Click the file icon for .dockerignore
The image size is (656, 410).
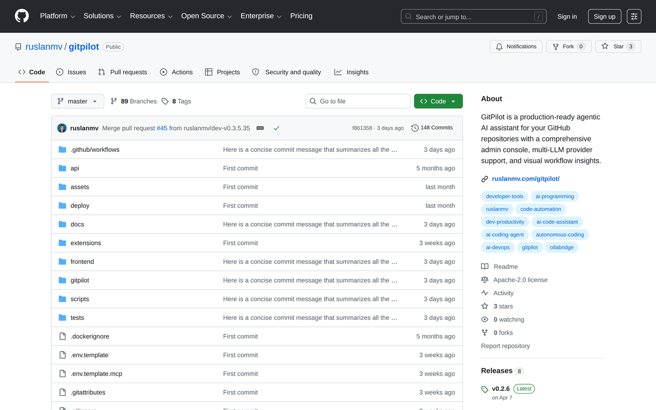(x=62, y=336)
